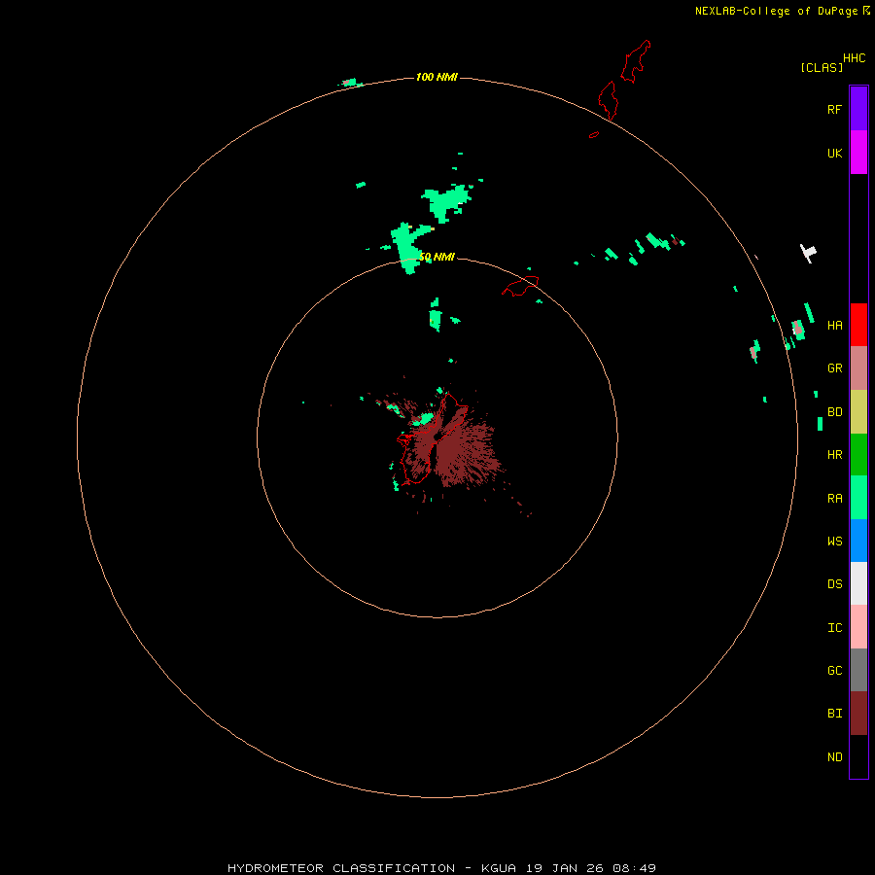The image size is (875, 875).
Task: Click the RF purple legend swatch
Action: [858, 109]
